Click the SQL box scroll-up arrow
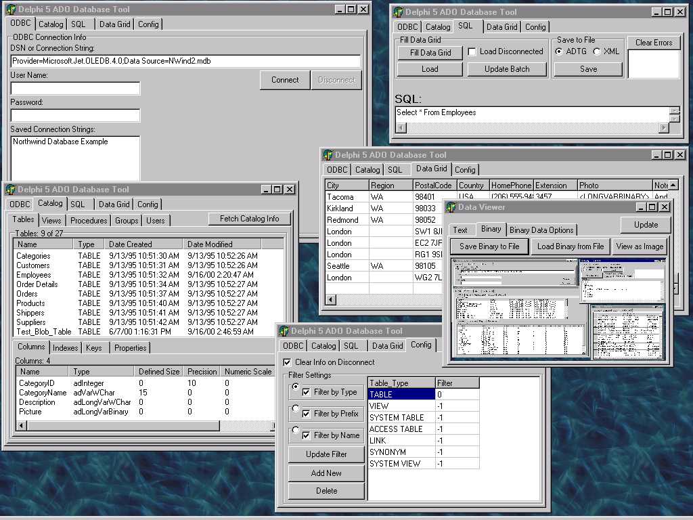The image size is (693, 520). click(674, 110)
